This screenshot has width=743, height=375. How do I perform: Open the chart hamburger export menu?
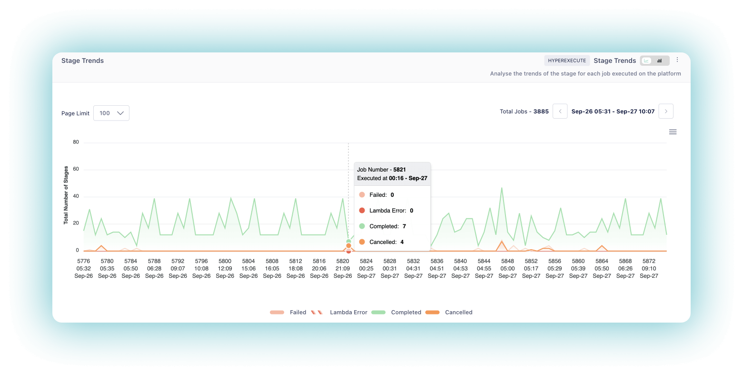(x=673, y=132)
